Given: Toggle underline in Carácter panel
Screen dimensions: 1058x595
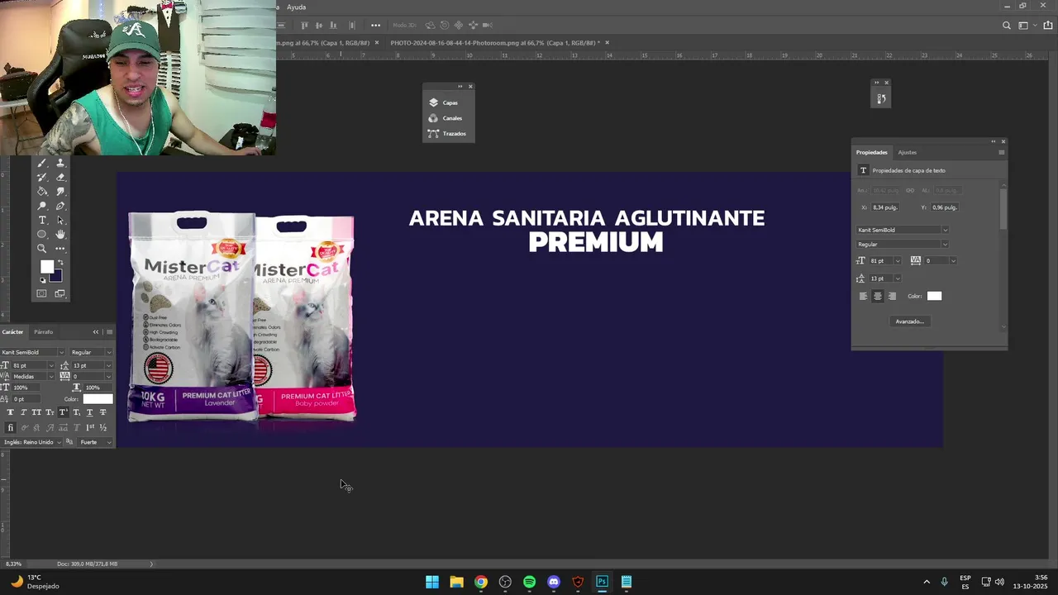Looking at the screenshot, I should click(x=89, y=412).
